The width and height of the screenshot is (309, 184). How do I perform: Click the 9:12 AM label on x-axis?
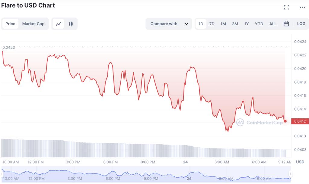coord(285,162)
